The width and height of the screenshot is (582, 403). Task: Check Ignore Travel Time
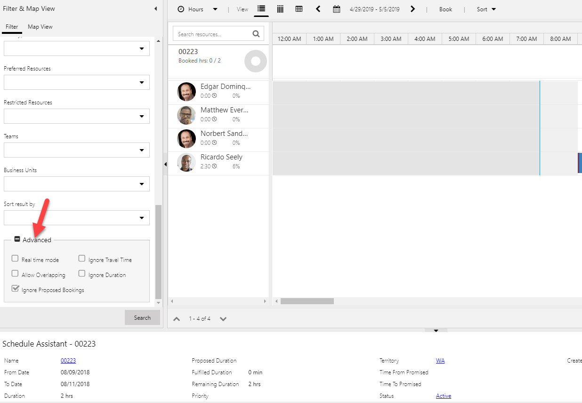(82, 258)
